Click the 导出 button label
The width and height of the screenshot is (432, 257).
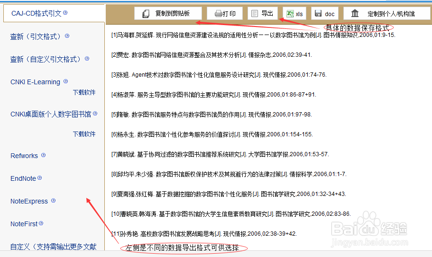[267, 13]
